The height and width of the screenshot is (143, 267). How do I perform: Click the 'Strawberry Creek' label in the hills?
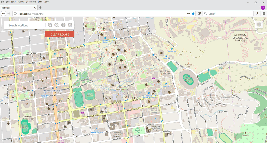click(256, 68)
